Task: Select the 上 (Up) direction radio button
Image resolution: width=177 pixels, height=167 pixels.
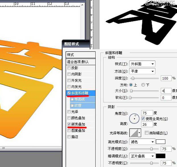Action: 131,85
